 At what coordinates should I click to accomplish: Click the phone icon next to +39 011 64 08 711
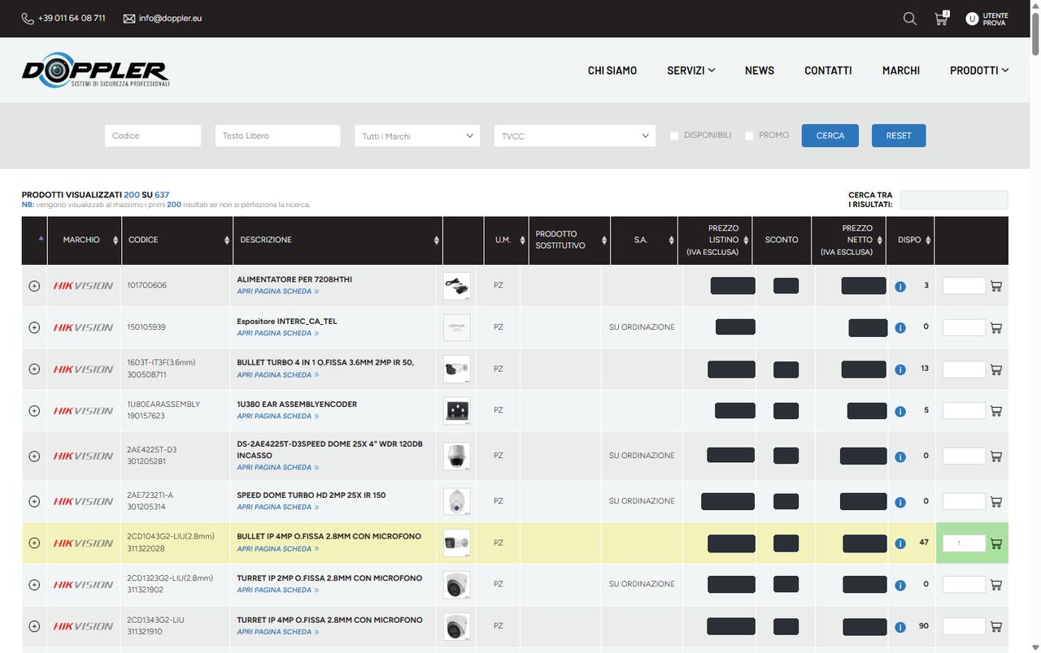click(x=28, y=18)
